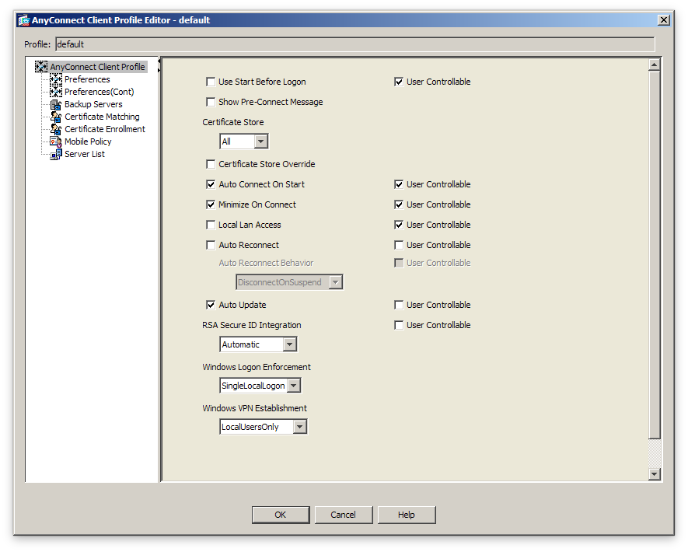Image resolution: width=688 pixels, height=552 pixels.
Task: Click the Preferences node icon
Action: [x=56, y=79]
